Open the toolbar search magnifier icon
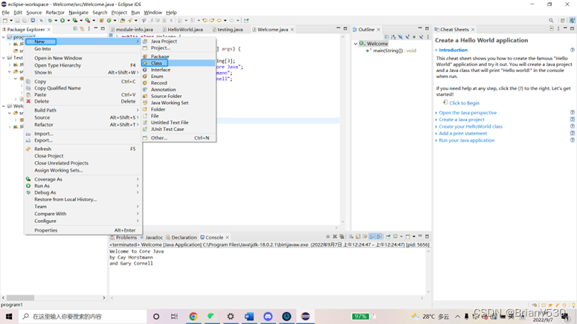The image size is (577, 324). coord(551,21)
